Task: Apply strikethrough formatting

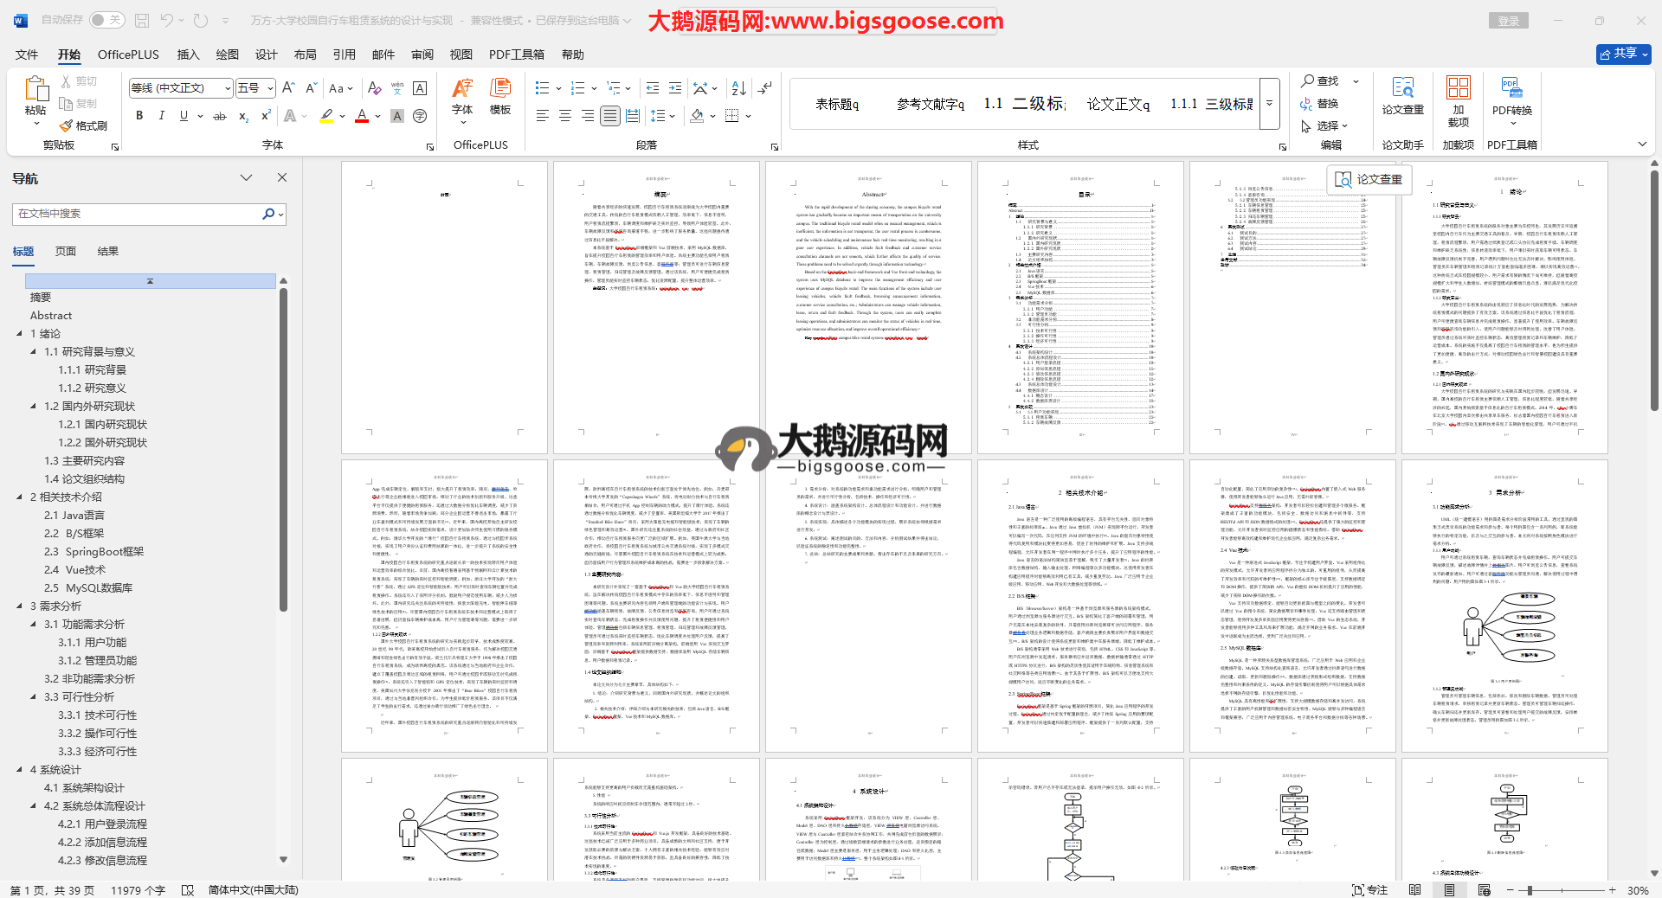Action: click(x=220, y=116)
